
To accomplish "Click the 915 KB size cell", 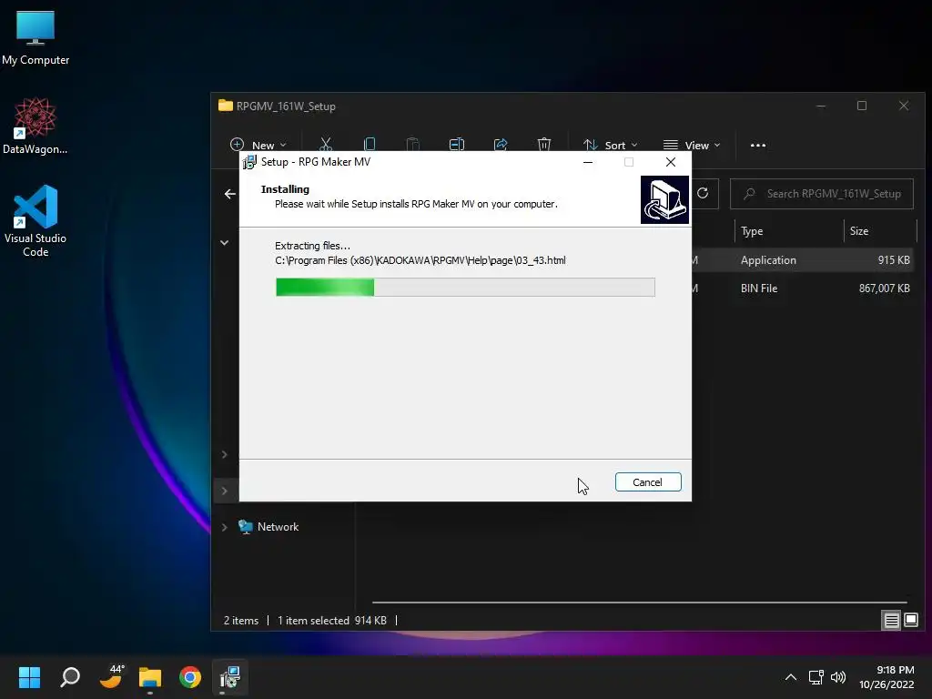I will point(894,259).
